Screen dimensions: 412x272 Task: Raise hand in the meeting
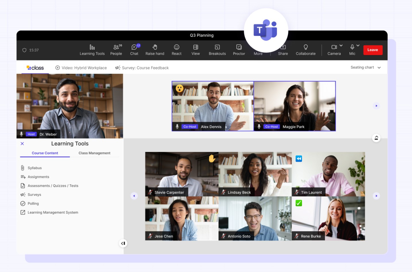pyautogui.click(x=155, y=50)
